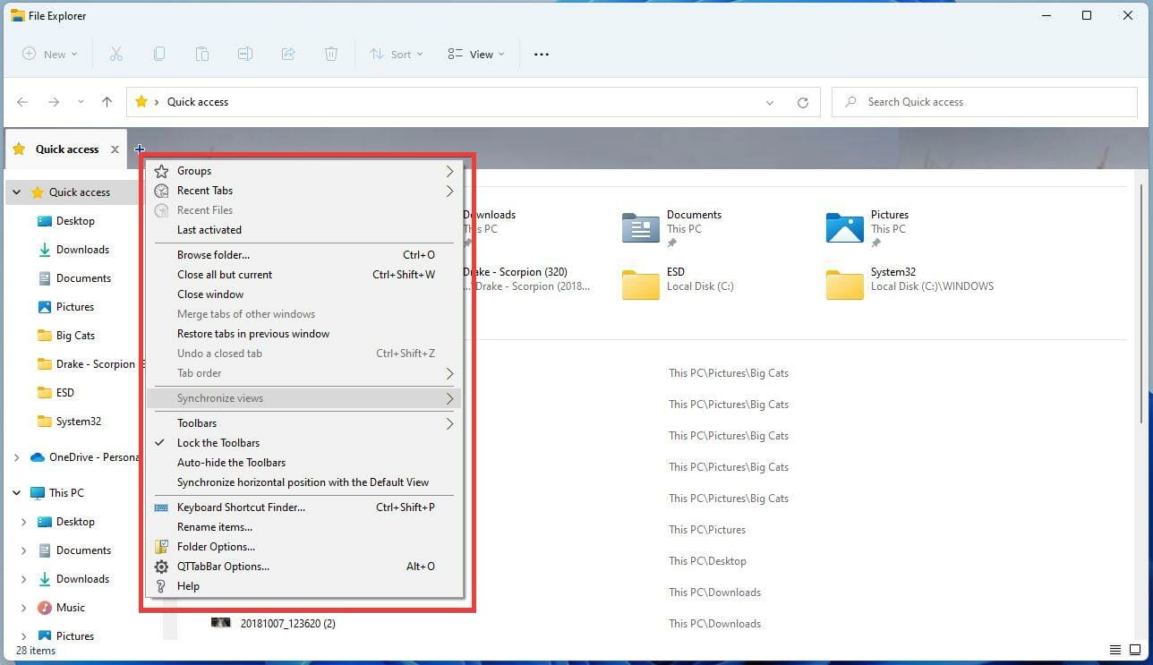Choose Keyboard Shortcut Finder from the menu
1153x665 pixels.
coord(241,507)
